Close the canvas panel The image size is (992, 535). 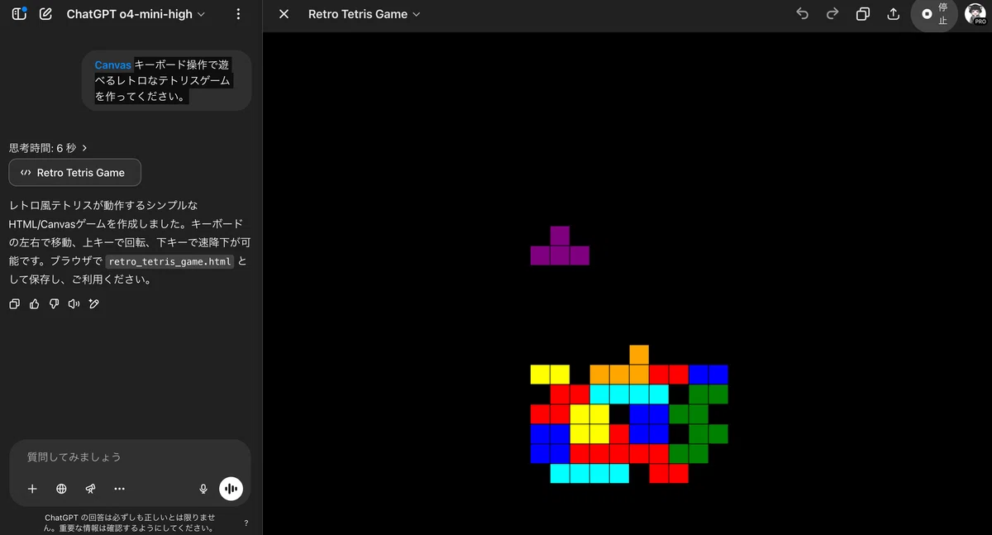(284, 14)
